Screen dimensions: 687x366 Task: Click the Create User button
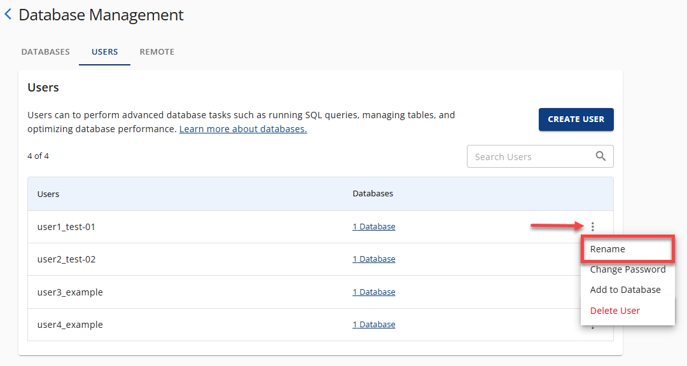(576, 119)
